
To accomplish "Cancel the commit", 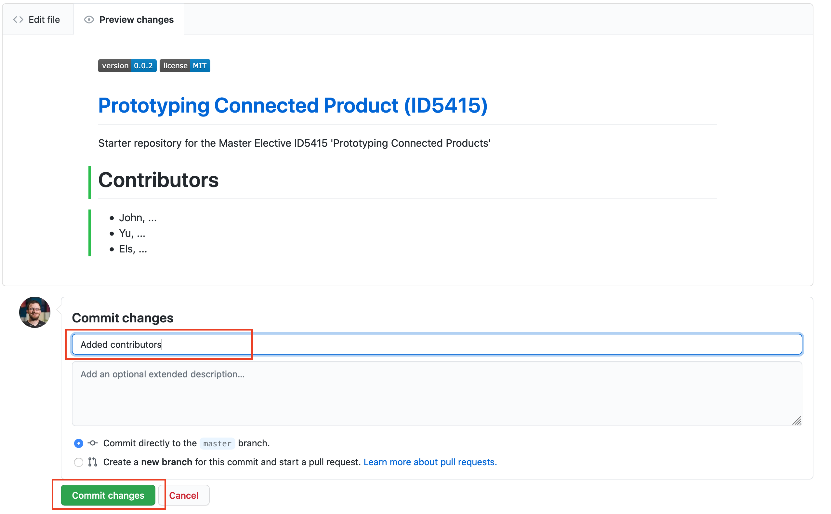I will pyautogui.click(x=184, y=495).
